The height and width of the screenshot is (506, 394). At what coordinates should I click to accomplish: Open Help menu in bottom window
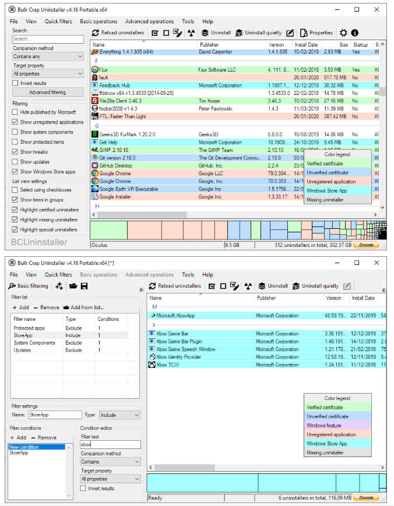pos(207,275)
